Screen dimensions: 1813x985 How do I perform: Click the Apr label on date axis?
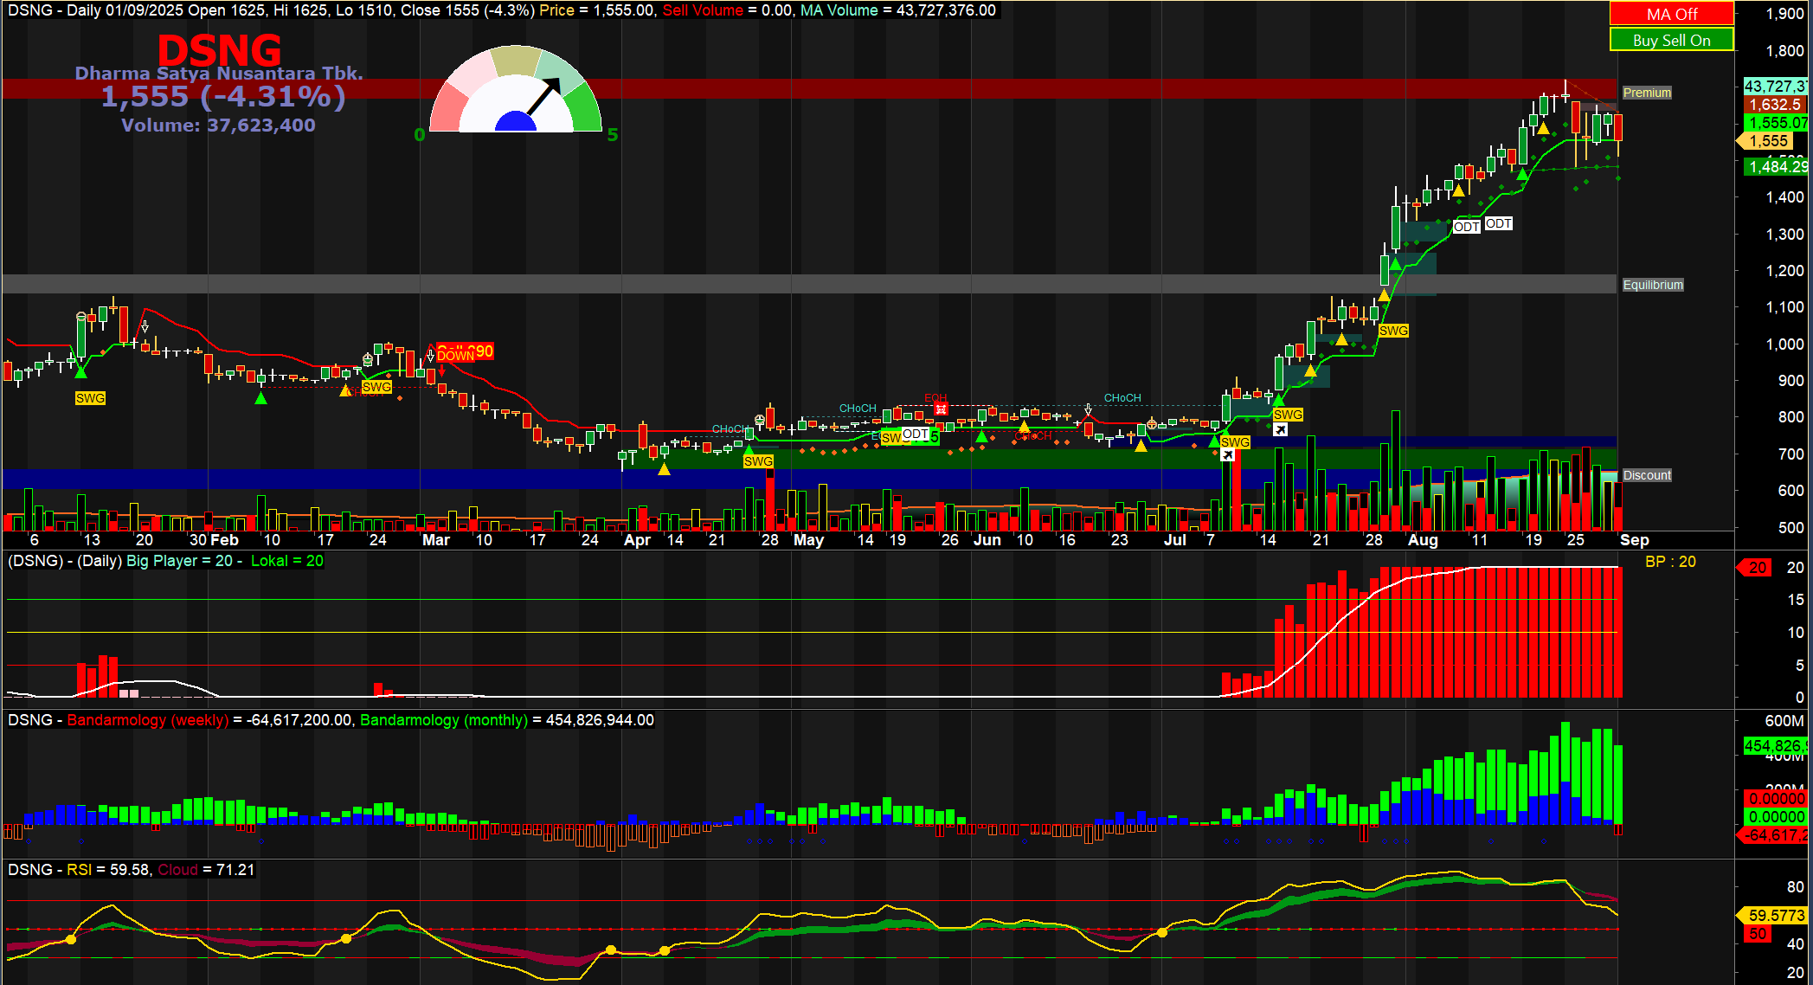tap(637, 540)
